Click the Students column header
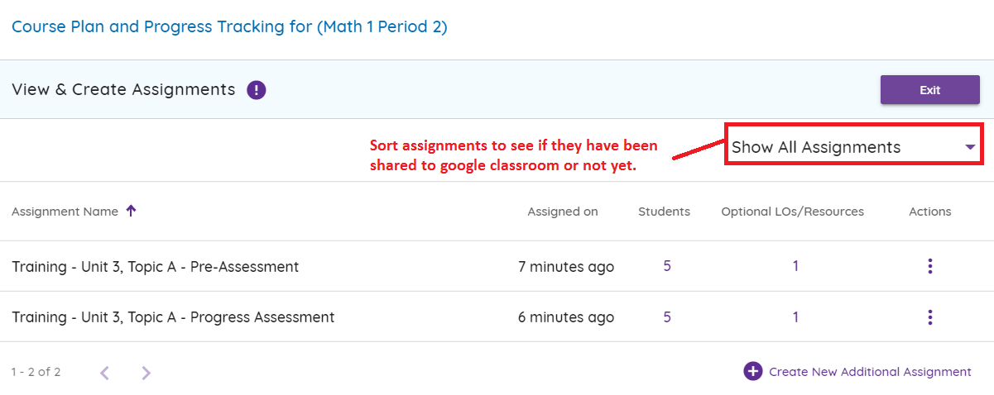The image size is (994, 395). [x=664, y=212]
